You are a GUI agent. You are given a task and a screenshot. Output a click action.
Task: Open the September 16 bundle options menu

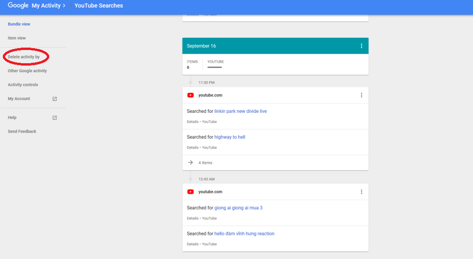pyautogui.click(x=361, y=46)
